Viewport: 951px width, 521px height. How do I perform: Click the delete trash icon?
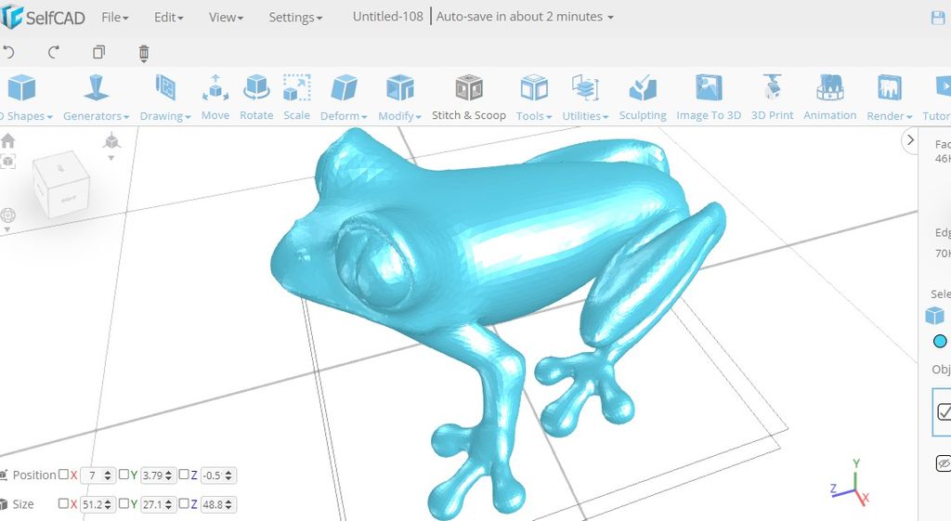coord(144,53)
